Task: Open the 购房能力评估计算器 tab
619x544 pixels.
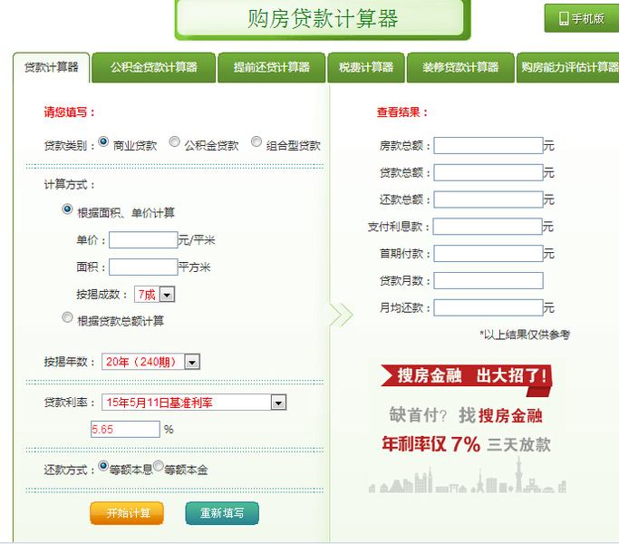Action: 567,68
